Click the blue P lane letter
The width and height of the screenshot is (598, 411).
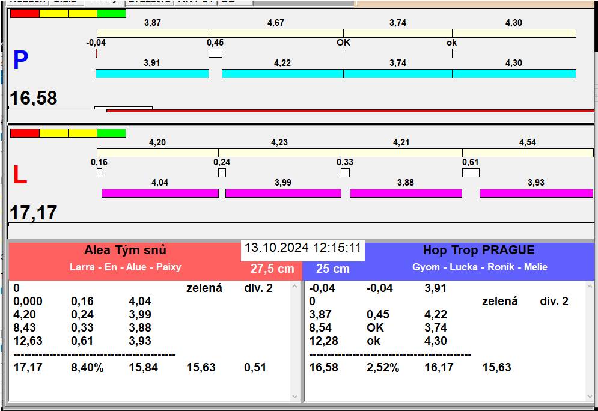[x=20, y=60]
